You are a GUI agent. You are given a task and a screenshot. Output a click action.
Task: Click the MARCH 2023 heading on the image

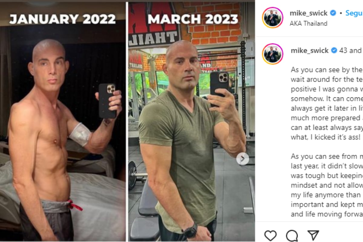coord(193,19)
